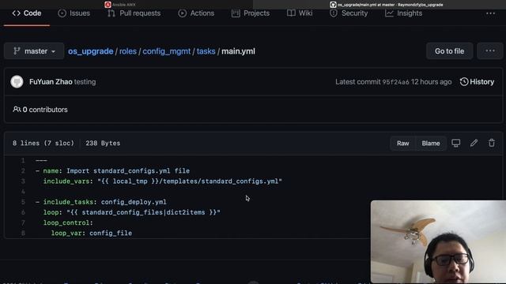Image resolution: width=506 pixels, height=284 pixels.
Task: Open the 'testing' commit message
Action: coord(85,82)
